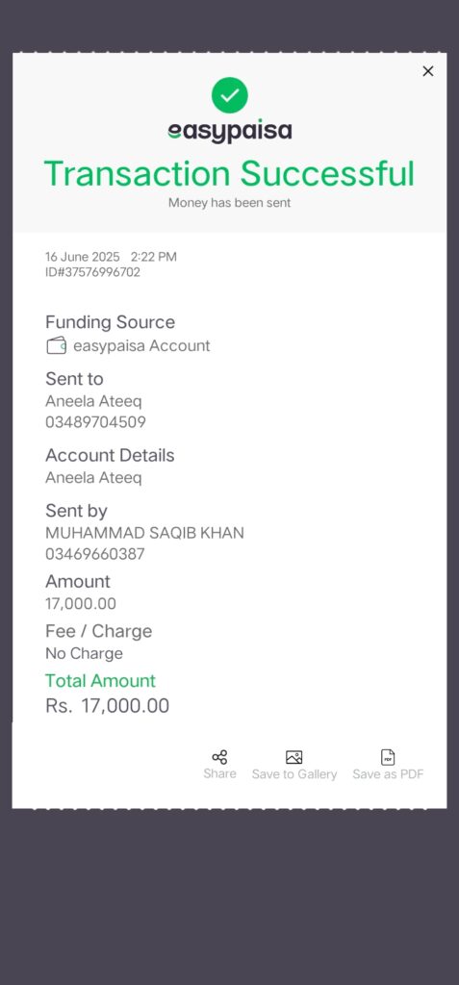This screenshot has height=985, width=459.
Task: Click the No Charge fee text
Action: 85,654
